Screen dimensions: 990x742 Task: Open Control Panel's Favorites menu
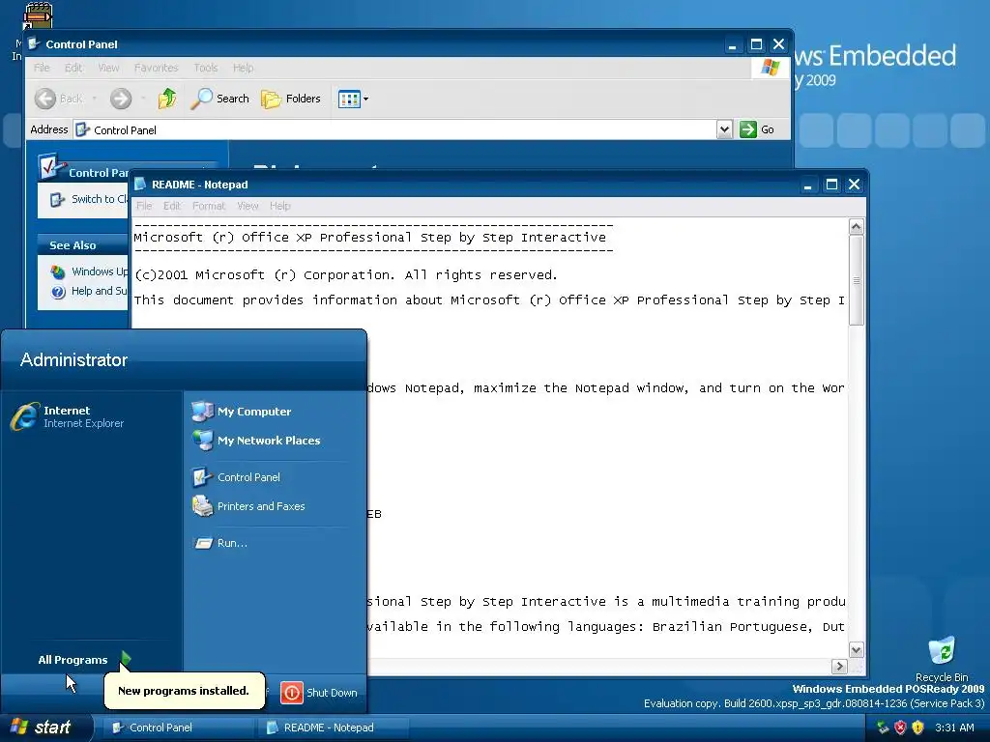[156, 68]
